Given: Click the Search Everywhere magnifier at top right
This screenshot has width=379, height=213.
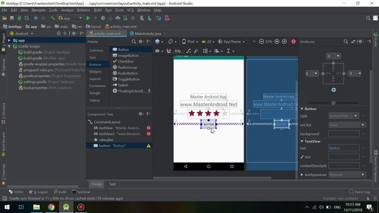Looking at the screenshot, I should coord(368,18).
